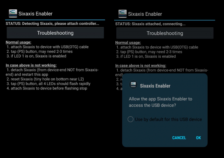Click 'In case above is not working:' on right

141,65
